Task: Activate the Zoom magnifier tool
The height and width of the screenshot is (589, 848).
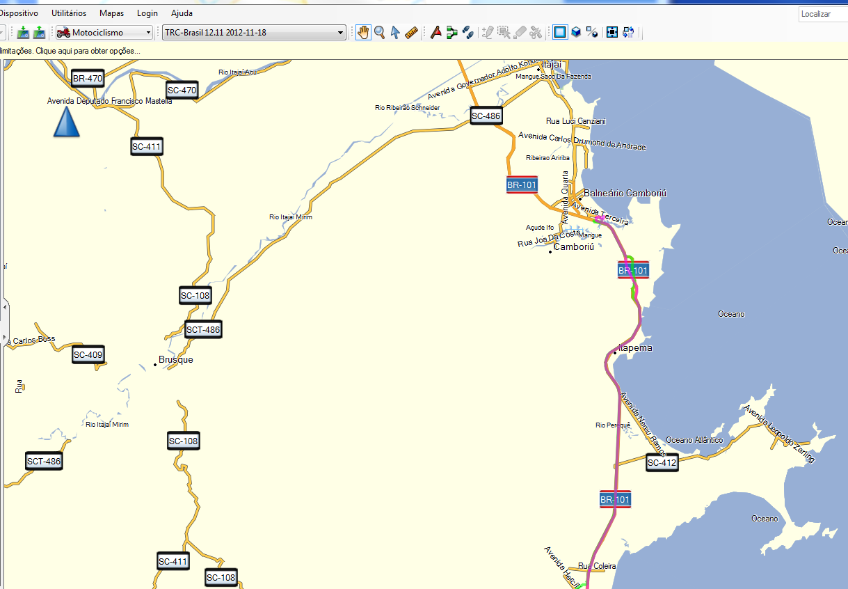Action: (x=379, y=32)
